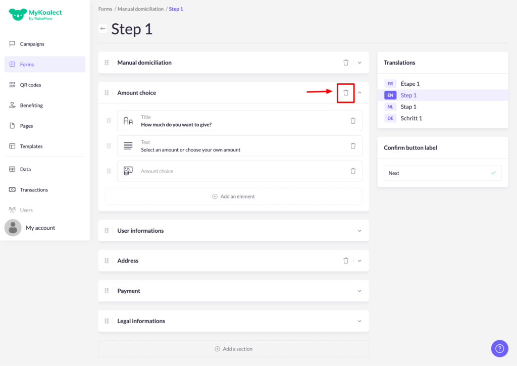Click Add an element button

click(x=233, y=196)
